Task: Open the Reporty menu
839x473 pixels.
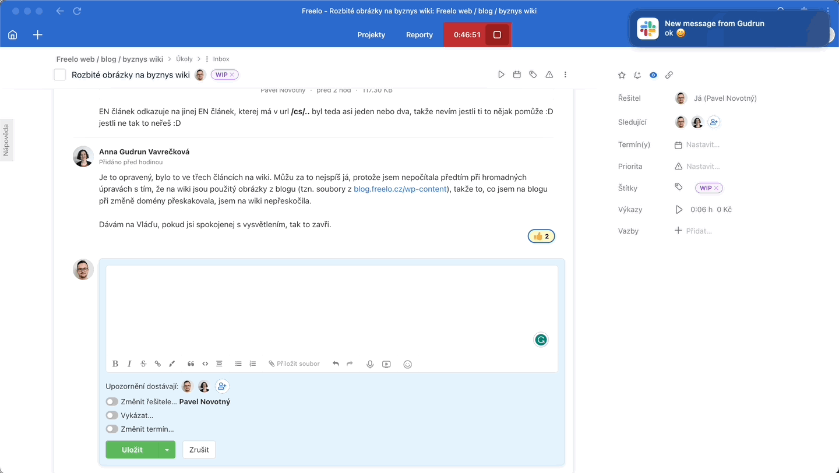Action: point(419,35)
